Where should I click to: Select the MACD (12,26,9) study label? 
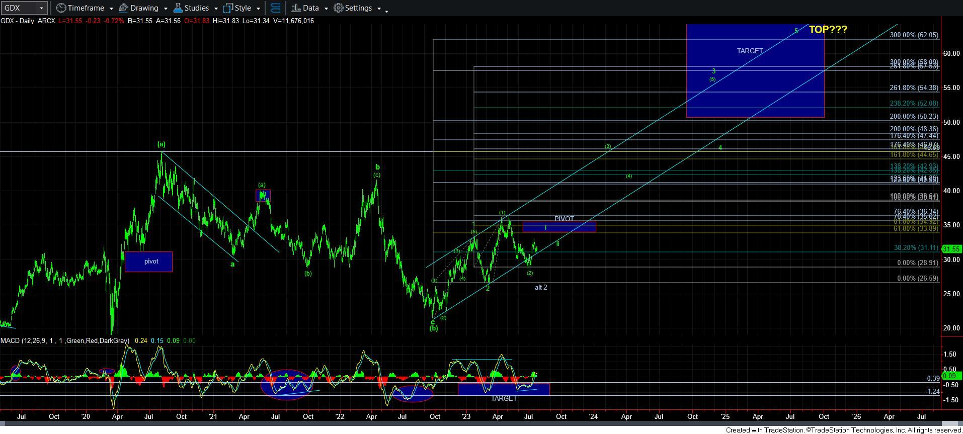[x=64, y=340]
